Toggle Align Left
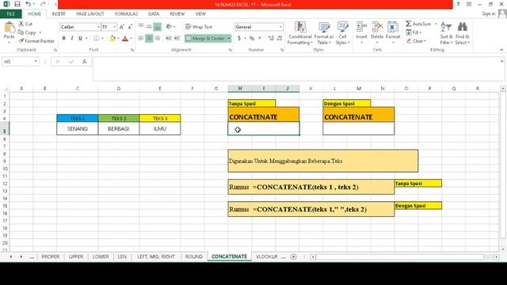 coord(141,39)
